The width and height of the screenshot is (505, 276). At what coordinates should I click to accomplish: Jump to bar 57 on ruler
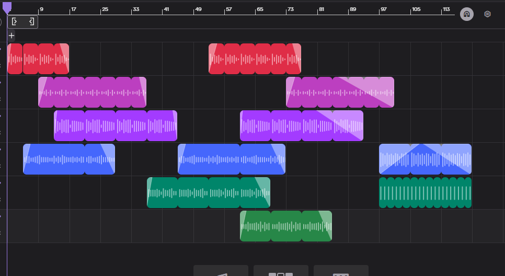tap(228, 9)
